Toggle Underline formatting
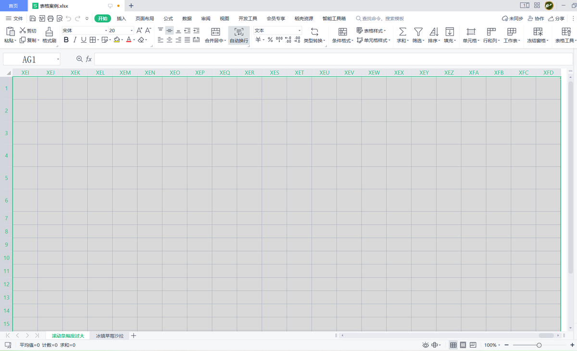Screen dimensions: 577x351 click(x=84, y=40)
